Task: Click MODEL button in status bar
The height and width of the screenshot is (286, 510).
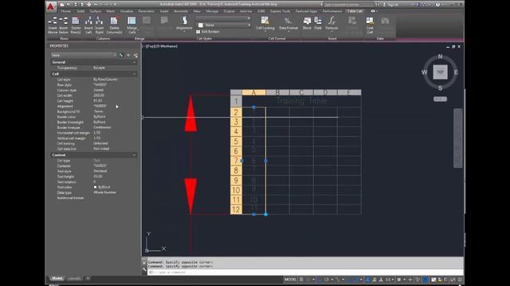Action: [x=290, y=279]
